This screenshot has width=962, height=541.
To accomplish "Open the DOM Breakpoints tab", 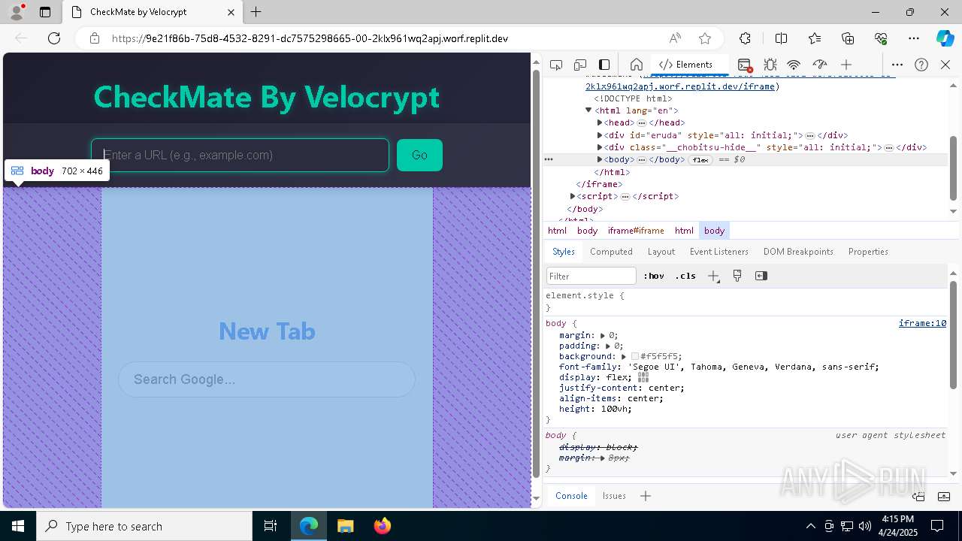I will tap(798, 252).
